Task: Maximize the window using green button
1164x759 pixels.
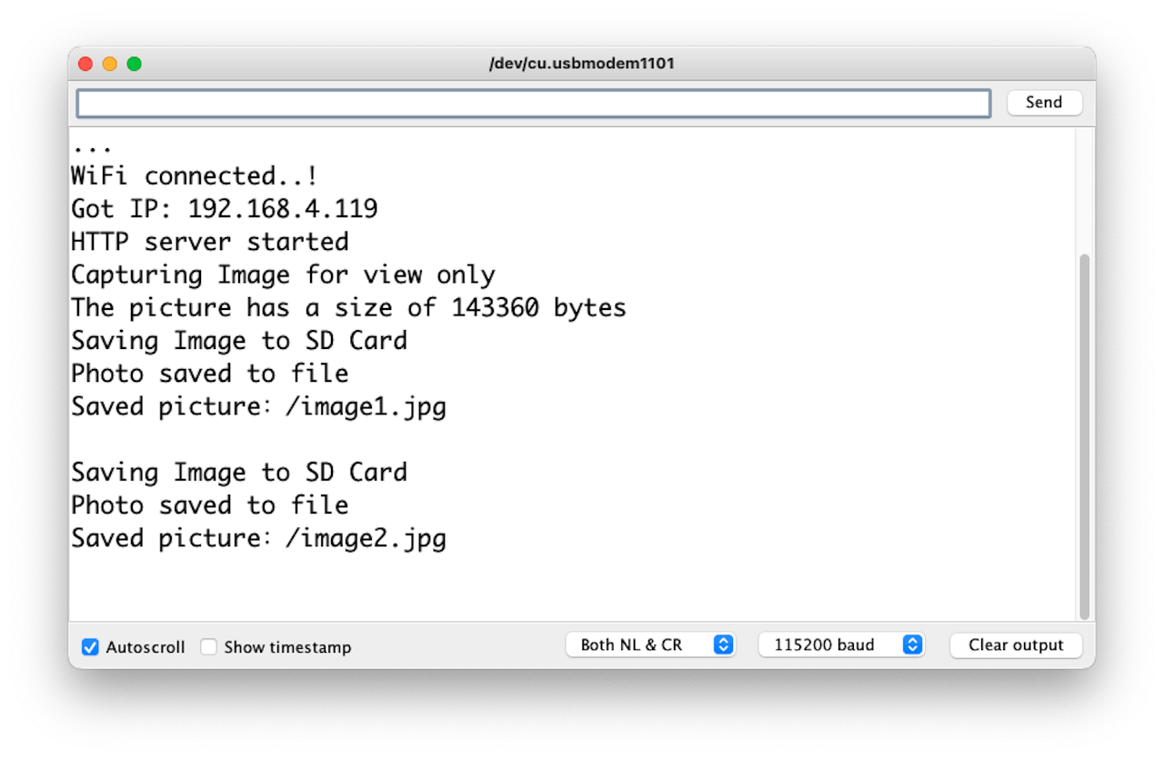Action: [x=134, y=64]
